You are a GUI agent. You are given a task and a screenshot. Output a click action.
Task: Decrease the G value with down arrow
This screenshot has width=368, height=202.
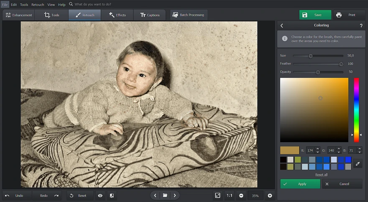pyautogui.click(x=338, y=152)
